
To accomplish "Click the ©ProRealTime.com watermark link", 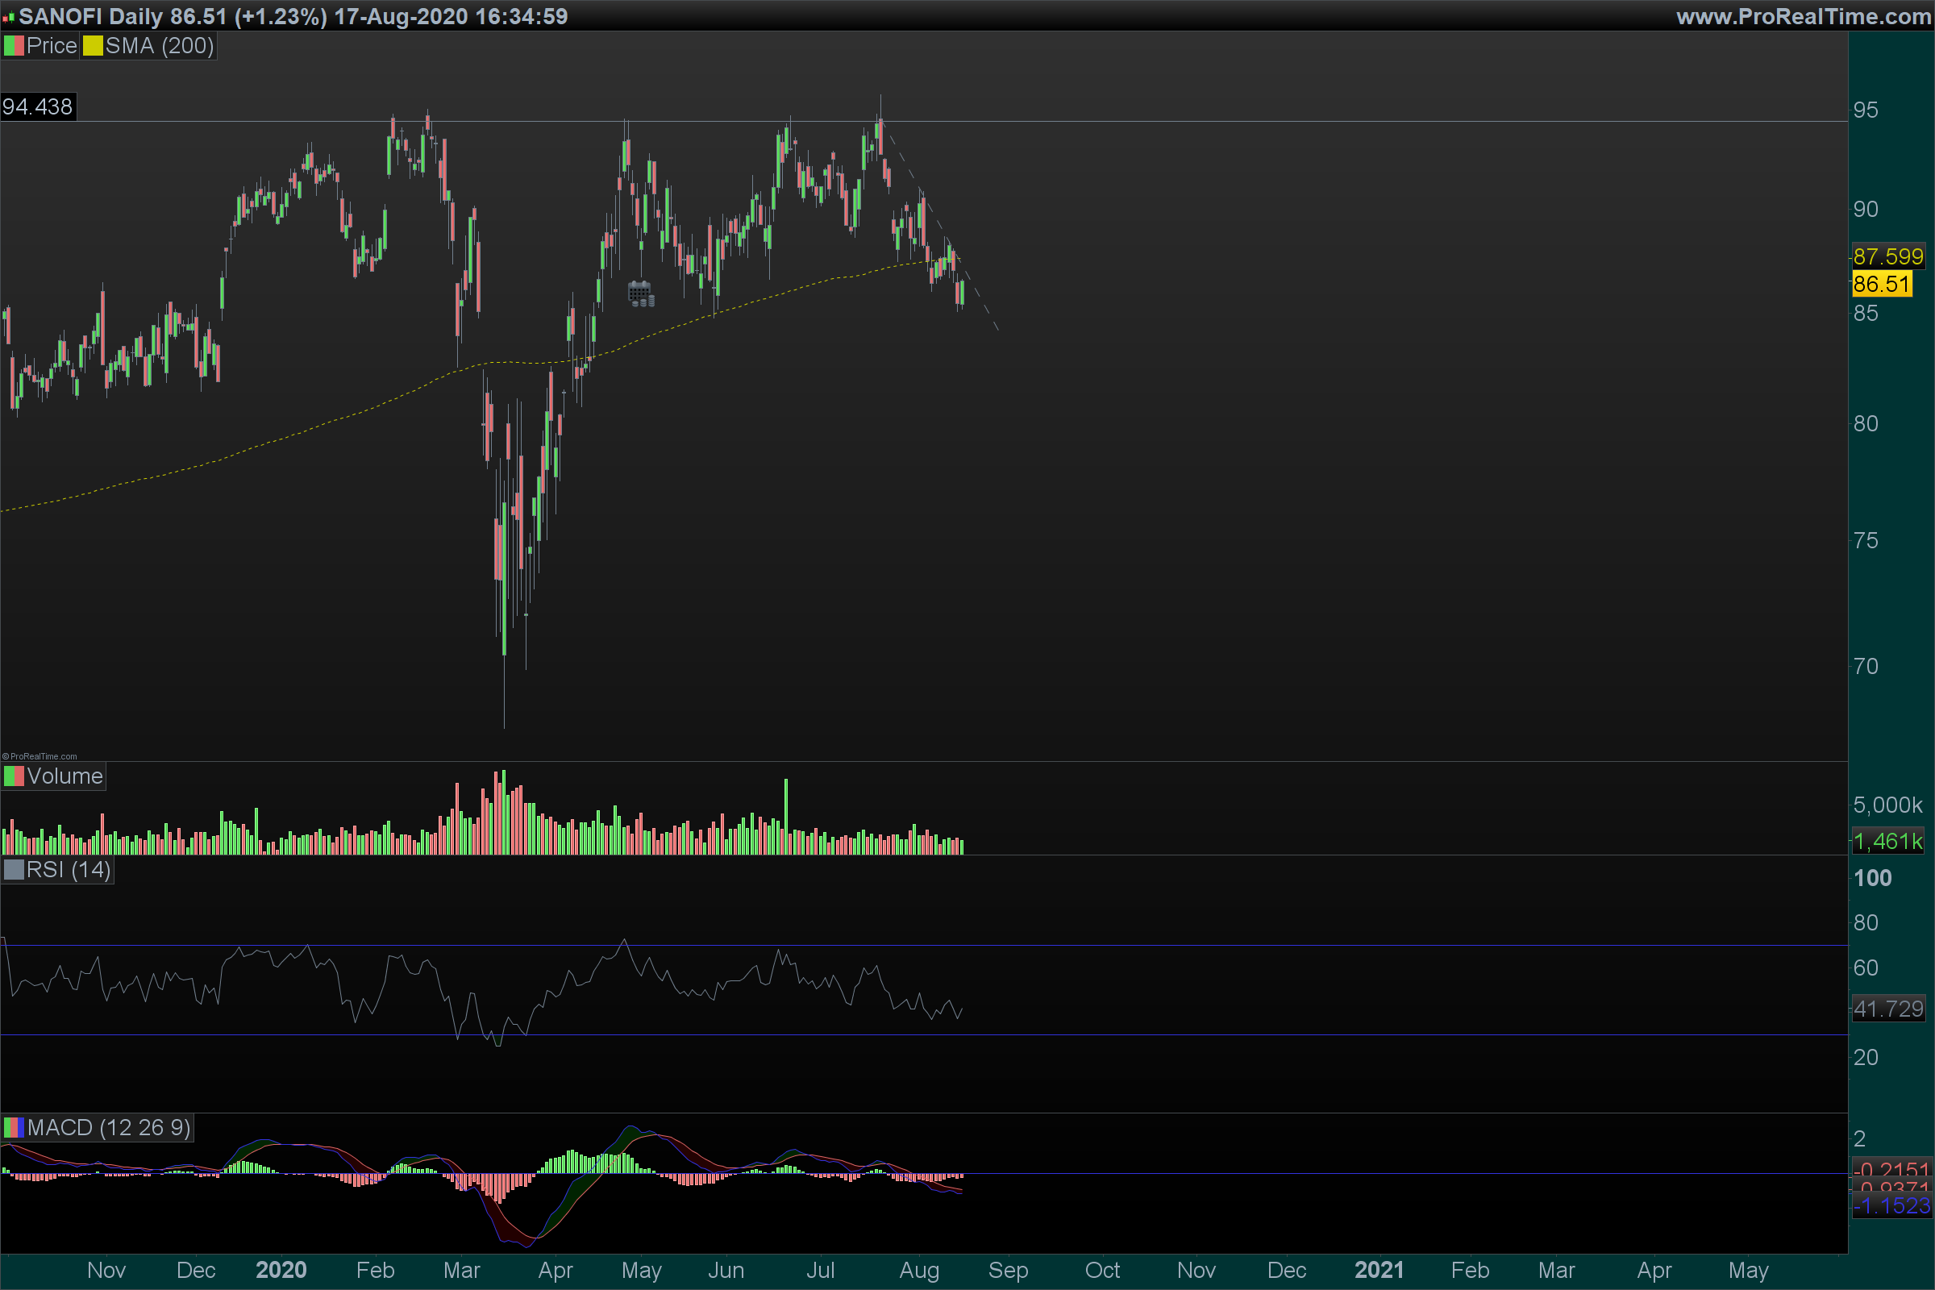I will pos(40,756).
